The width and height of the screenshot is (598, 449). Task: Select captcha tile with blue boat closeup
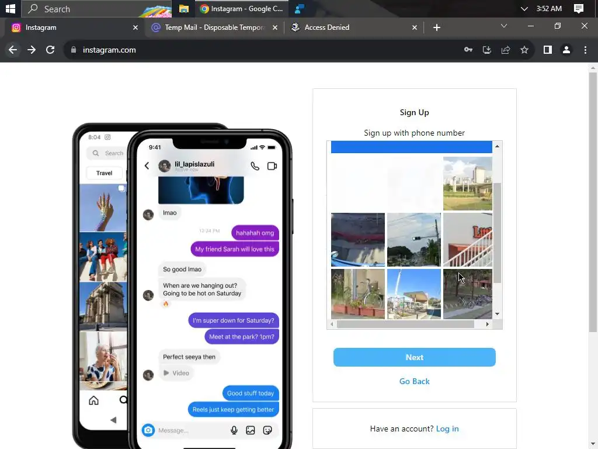(358, 239)
